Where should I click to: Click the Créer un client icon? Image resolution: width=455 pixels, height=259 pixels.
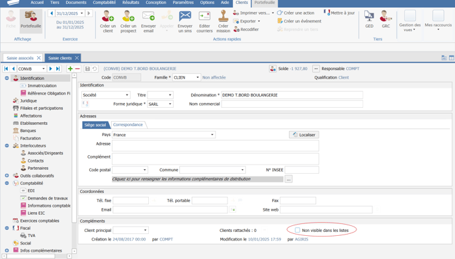(x=108, y=16)
